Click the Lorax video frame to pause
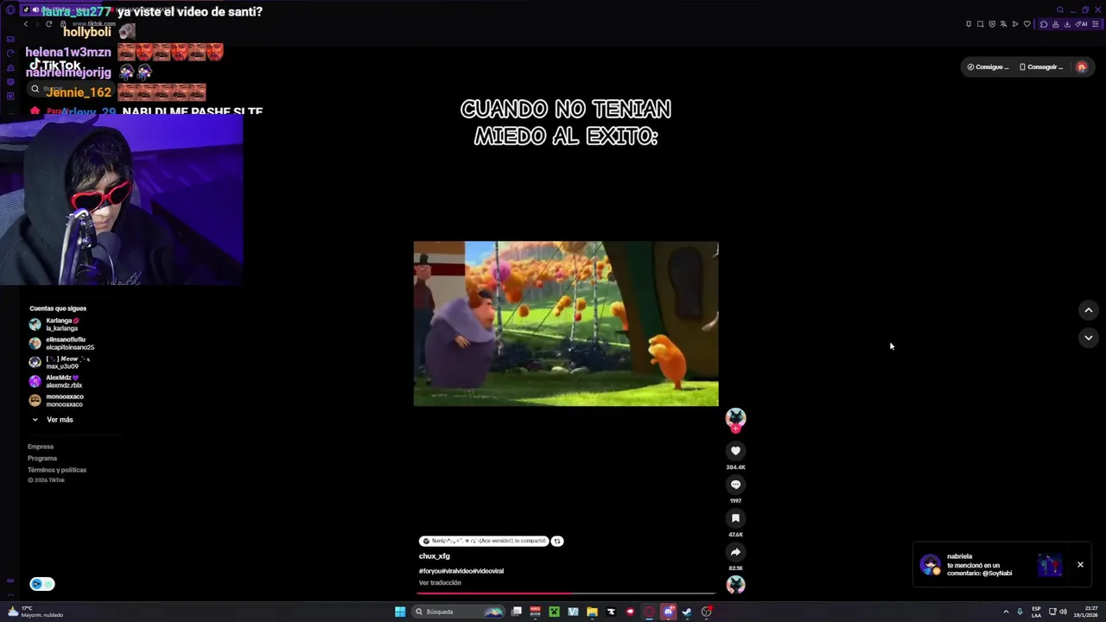 (566, 324)
